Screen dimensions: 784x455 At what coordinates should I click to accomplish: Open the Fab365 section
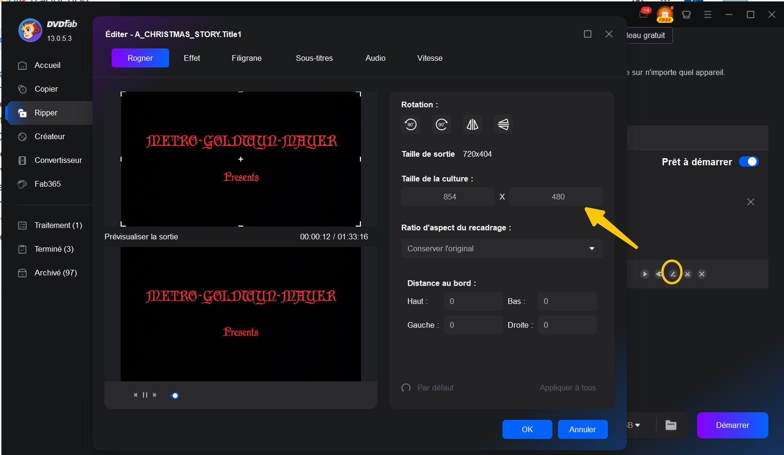click(x=47, y=184)
